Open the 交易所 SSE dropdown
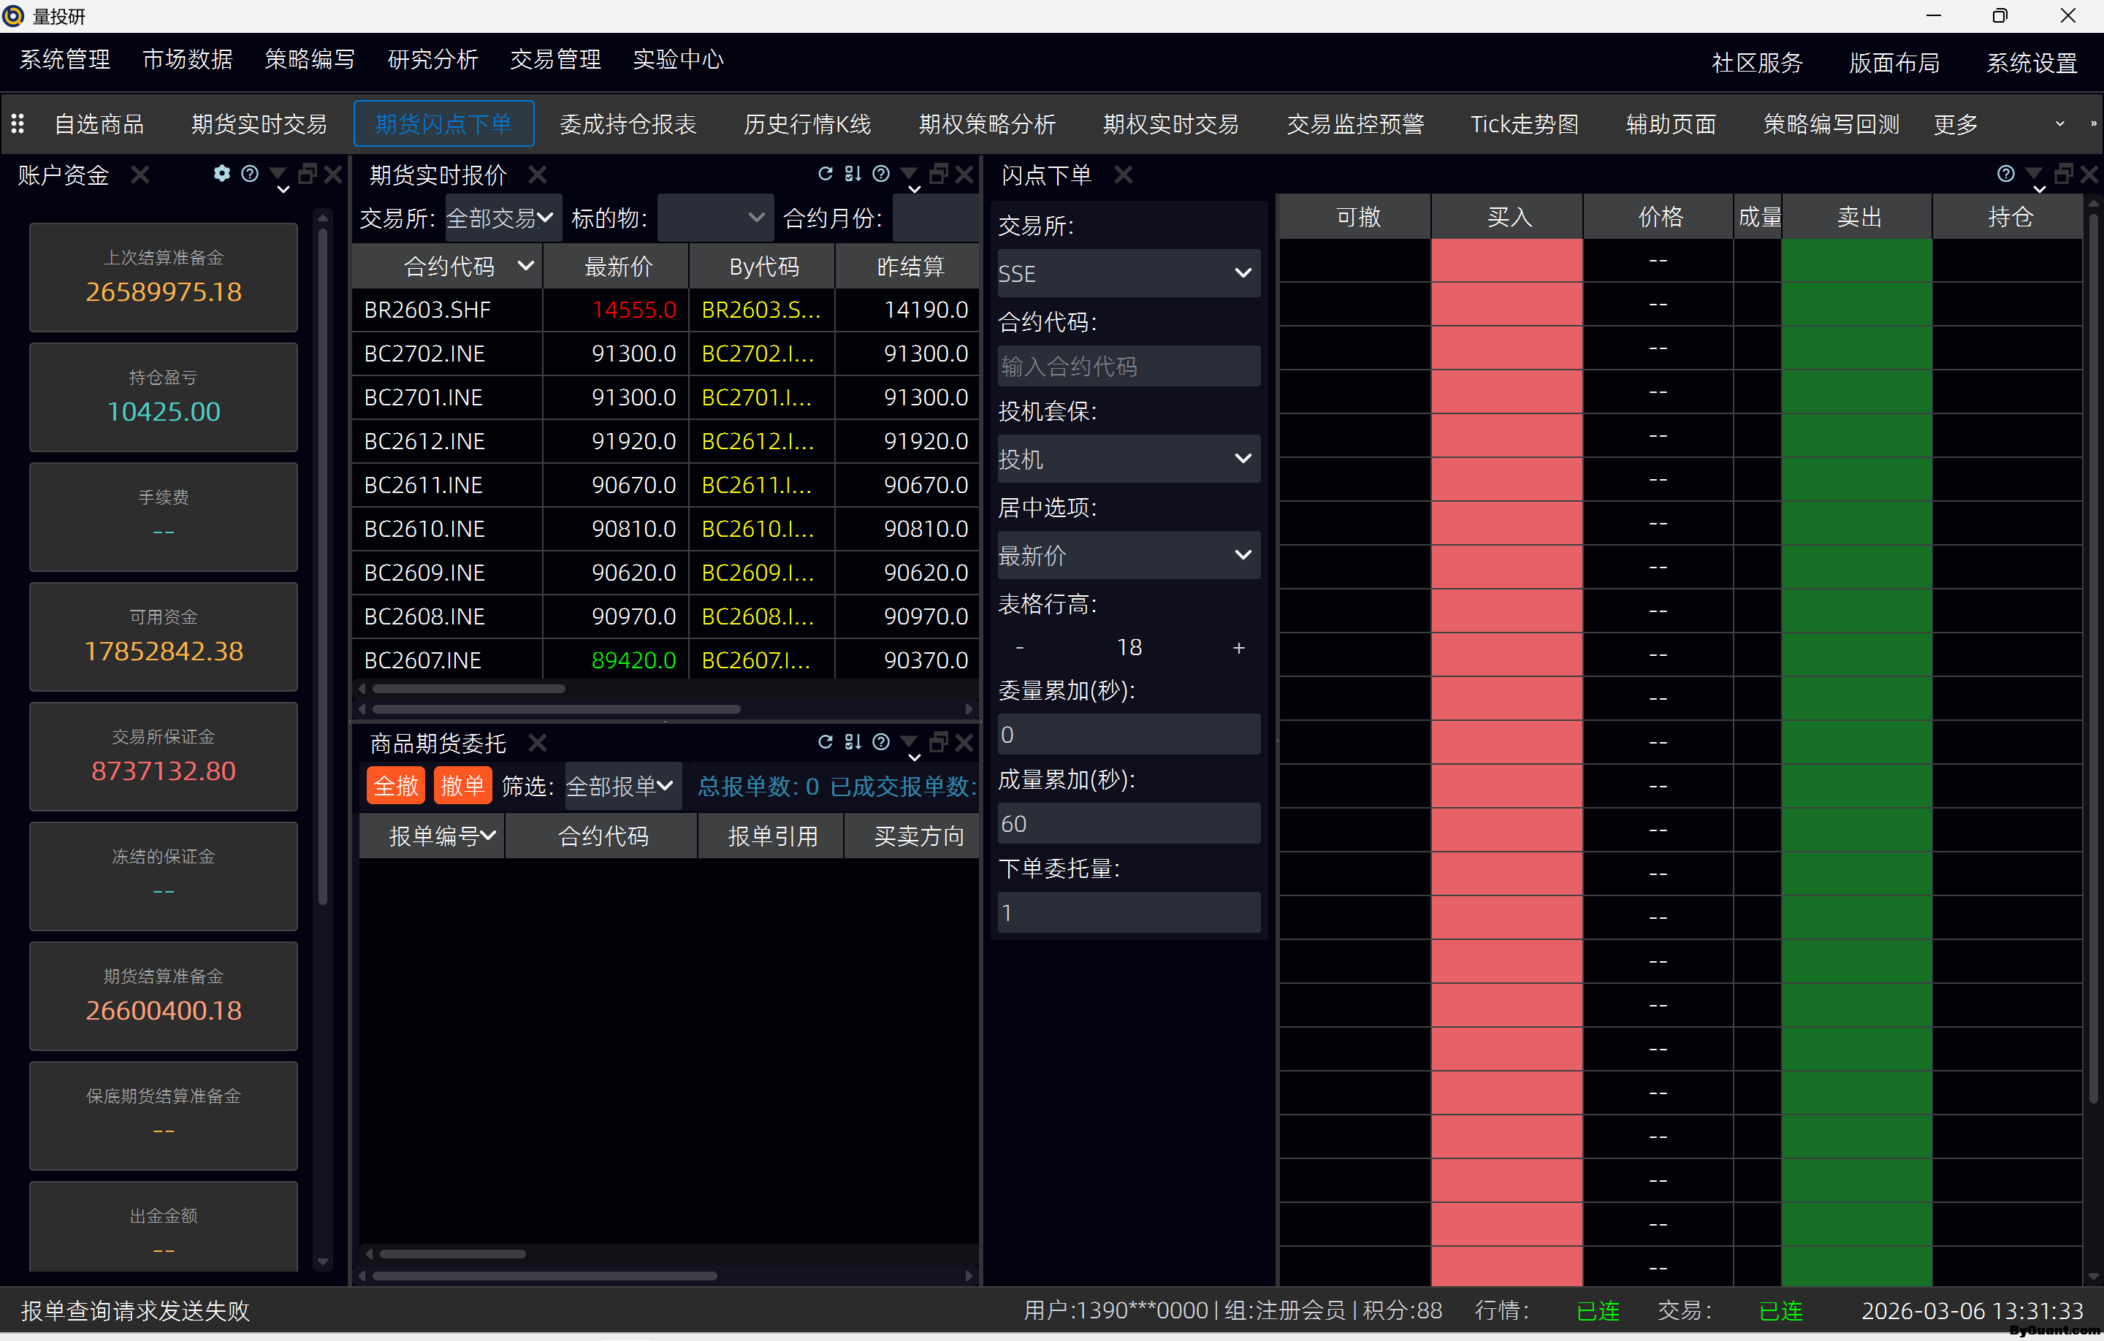The width and height of the screenshot is (2104, 1341). point(1128,273)
